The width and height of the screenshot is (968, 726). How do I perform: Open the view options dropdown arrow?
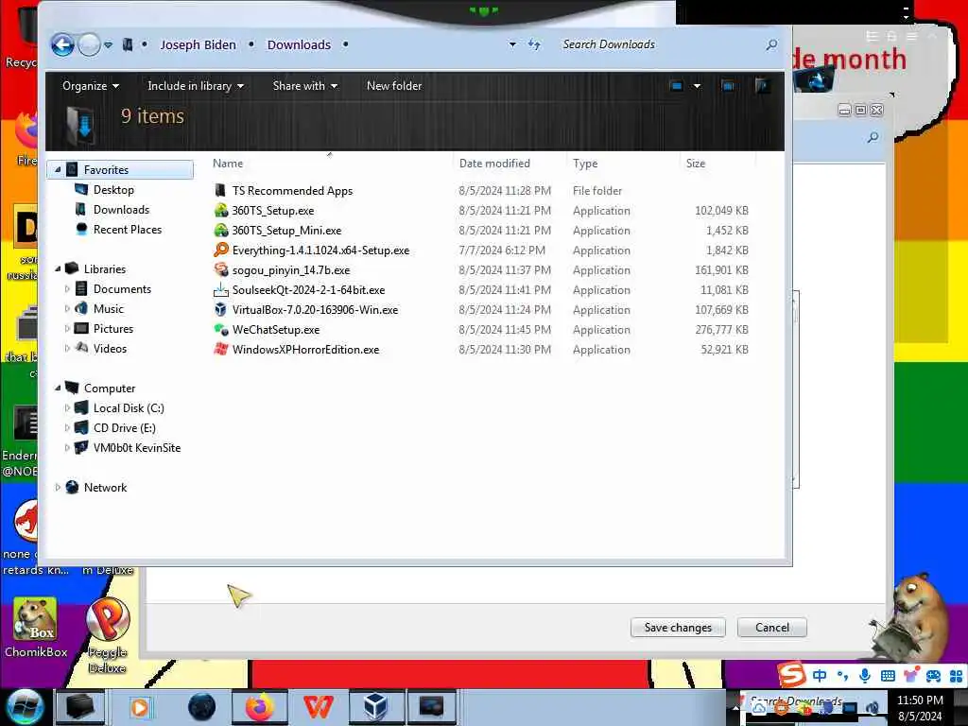(x=697, y=86)
